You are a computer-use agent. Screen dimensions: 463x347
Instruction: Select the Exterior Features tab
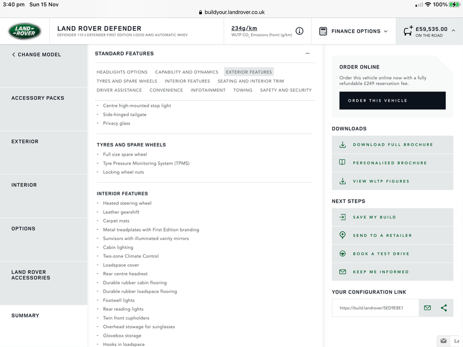(x=249, y=72)
